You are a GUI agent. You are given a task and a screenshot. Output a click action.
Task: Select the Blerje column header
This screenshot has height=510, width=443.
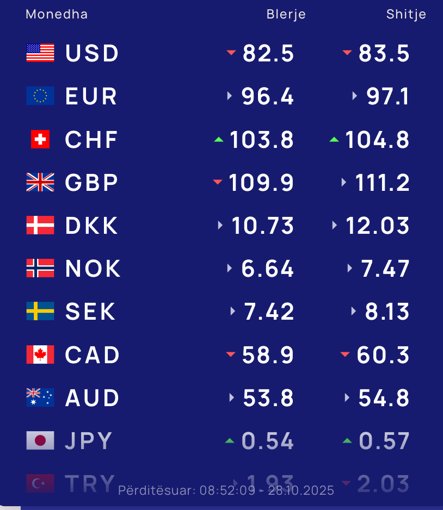click(x=286, y=15)
